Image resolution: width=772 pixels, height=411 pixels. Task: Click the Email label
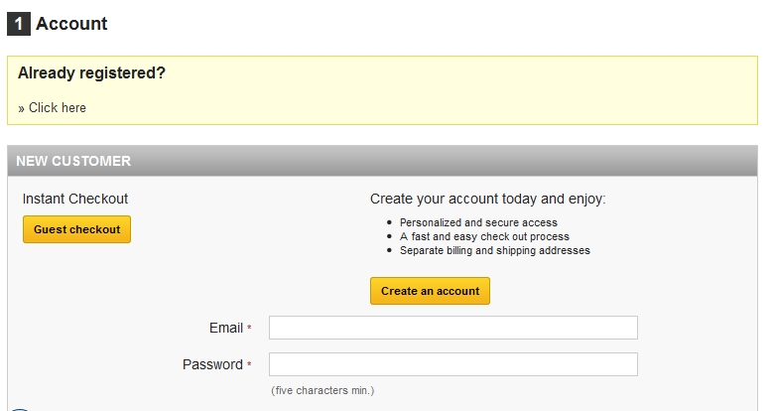tap(225, 328)
